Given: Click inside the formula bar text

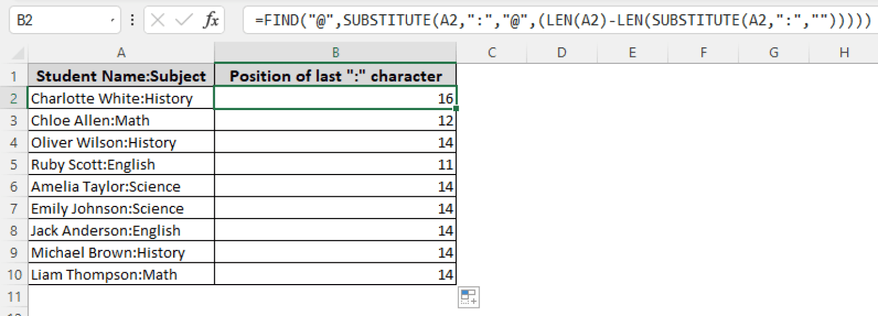Looking at the screenshot, I should [x=560, y=21].
